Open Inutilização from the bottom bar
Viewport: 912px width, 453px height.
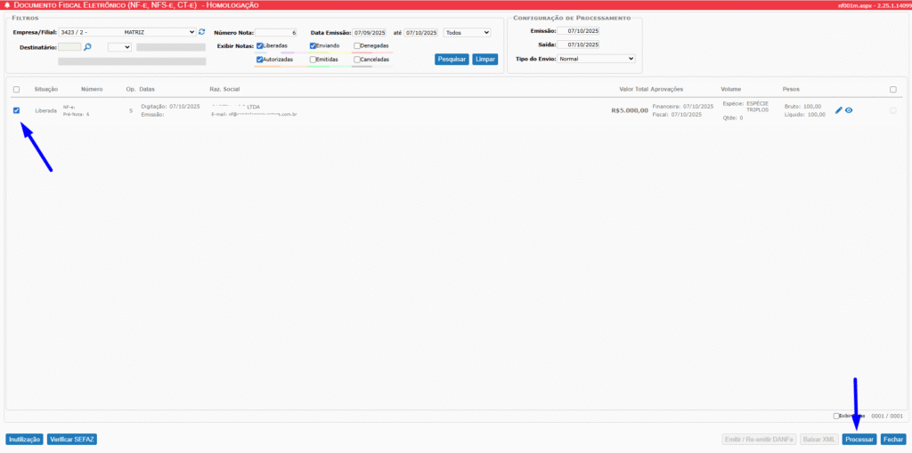[24, 440]
